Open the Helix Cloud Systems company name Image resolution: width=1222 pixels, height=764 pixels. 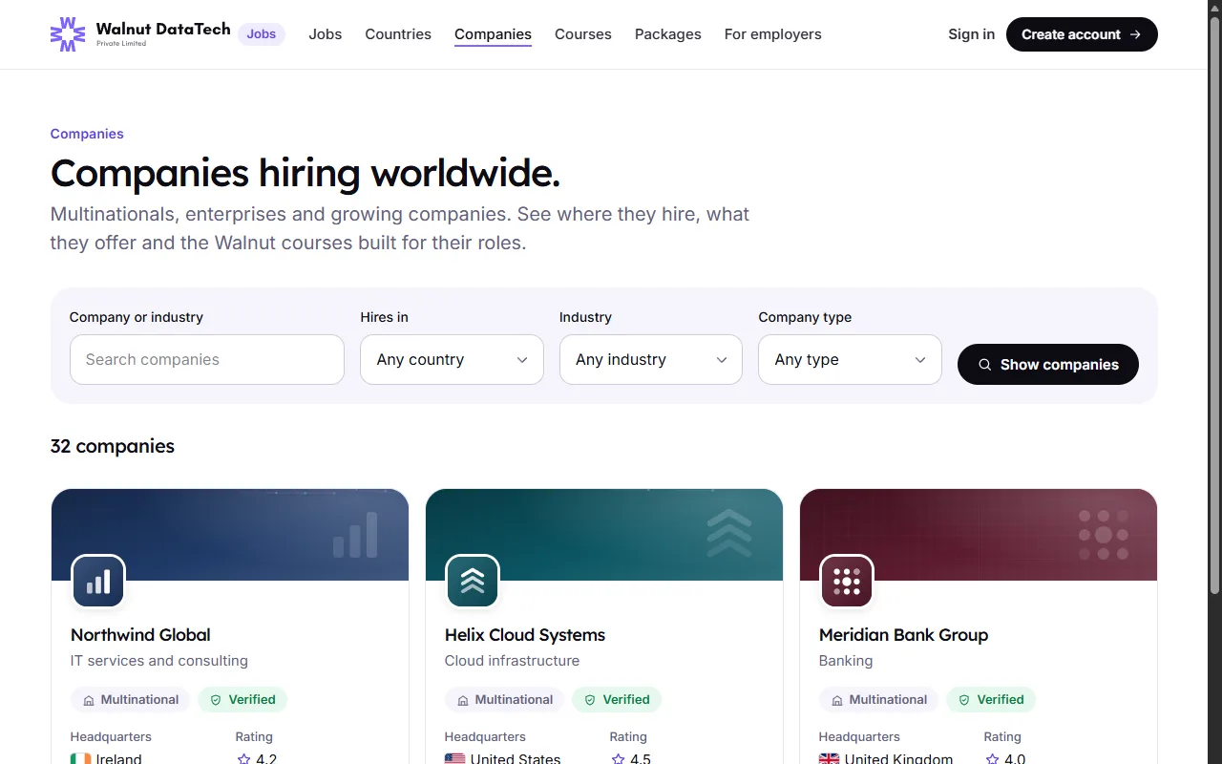[525, 635]
